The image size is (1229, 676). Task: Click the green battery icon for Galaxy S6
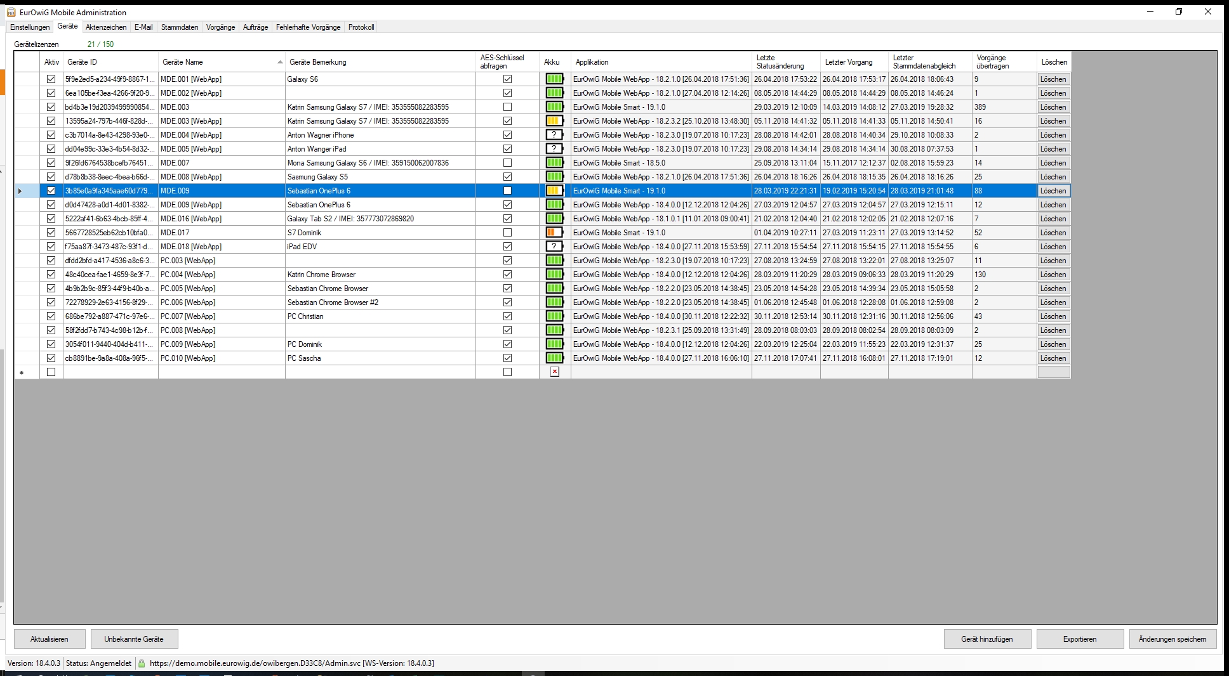pos(554,79)
